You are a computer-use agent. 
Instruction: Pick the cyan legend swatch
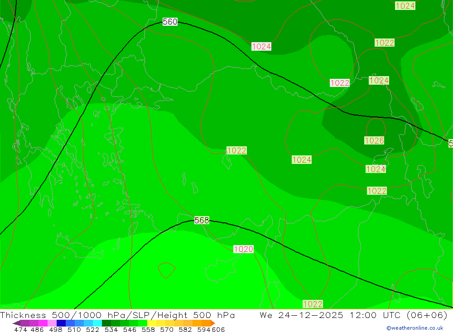coord(97,323)
